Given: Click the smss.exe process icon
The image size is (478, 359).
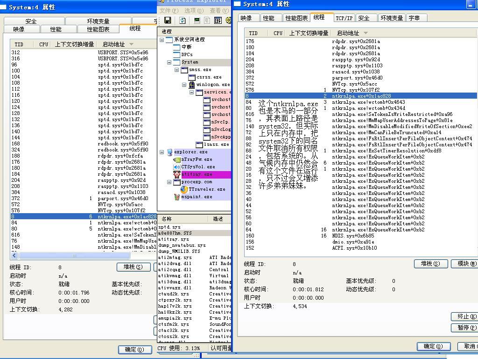Looking at the screenshot, I should (184, 70).
